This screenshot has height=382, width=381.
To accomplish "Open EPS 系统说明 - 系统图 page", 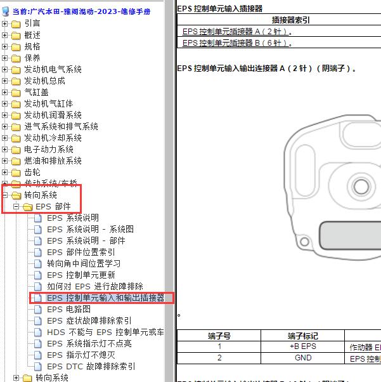I will pos(90,230).
